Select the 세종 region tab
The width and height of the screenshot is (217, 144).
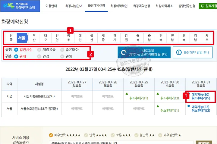coord(103,38)
